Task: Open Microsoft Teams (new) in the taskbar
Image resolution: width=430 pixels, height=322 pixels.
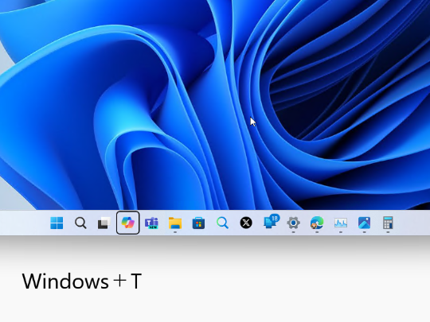Action: point(151,223)
